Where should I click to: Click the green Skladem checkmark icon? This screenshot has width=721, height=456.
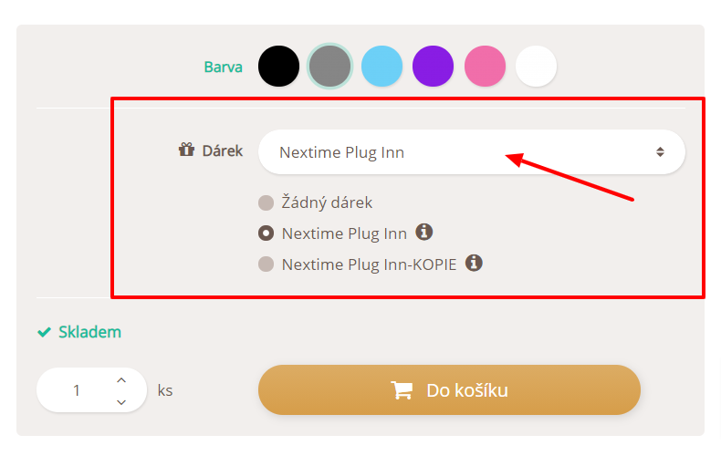point(44,332)
